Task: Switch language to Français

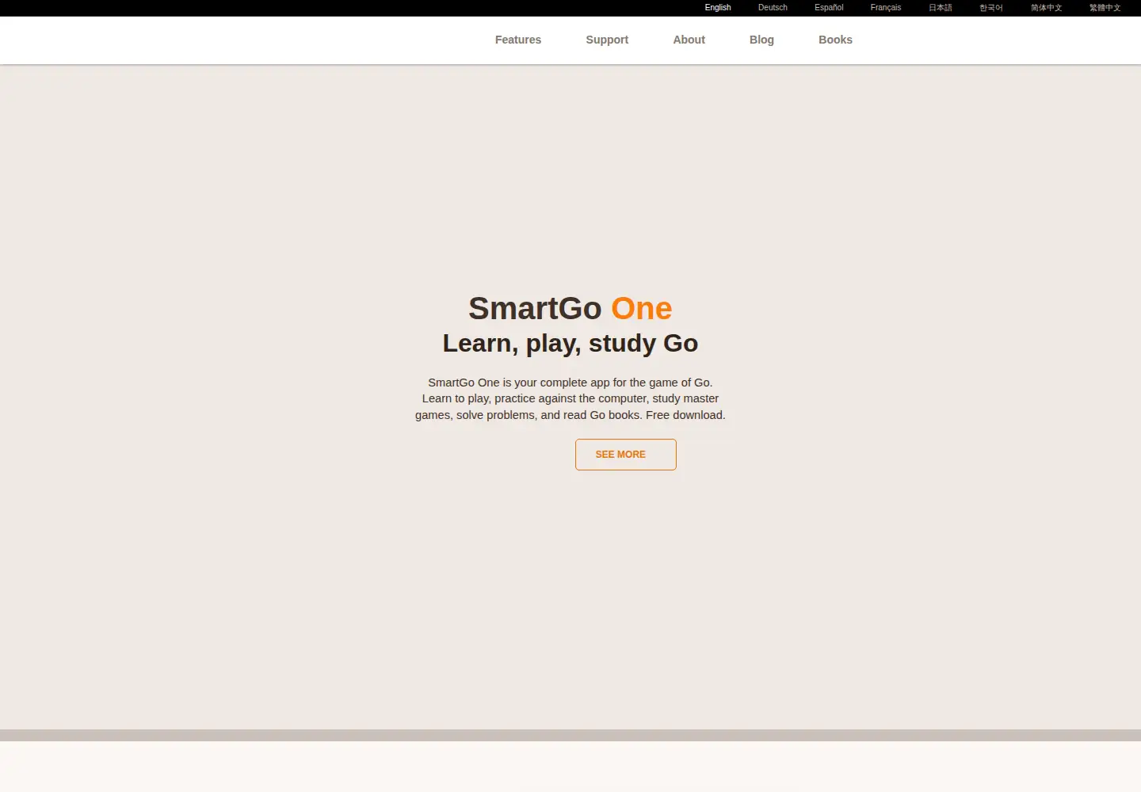Action: click(x=886, y=8)
